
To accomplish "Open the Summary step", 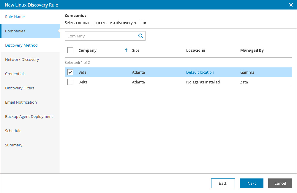I will 14,145.
